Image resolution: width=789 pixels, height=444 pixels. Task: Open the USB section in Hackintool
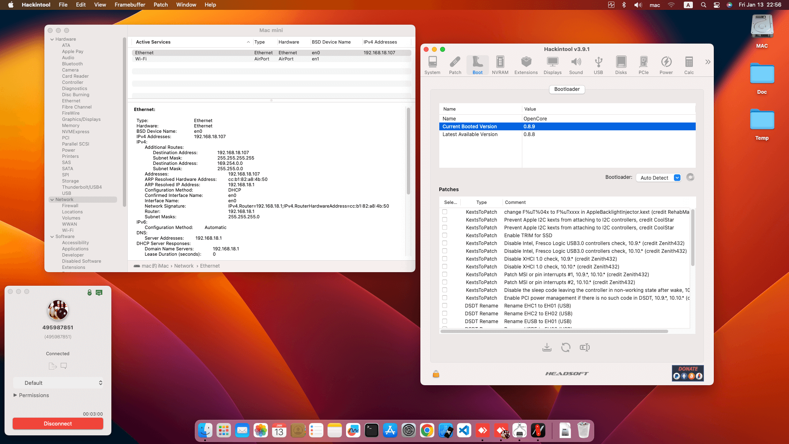pyautogui.click(x=598, y=65)
